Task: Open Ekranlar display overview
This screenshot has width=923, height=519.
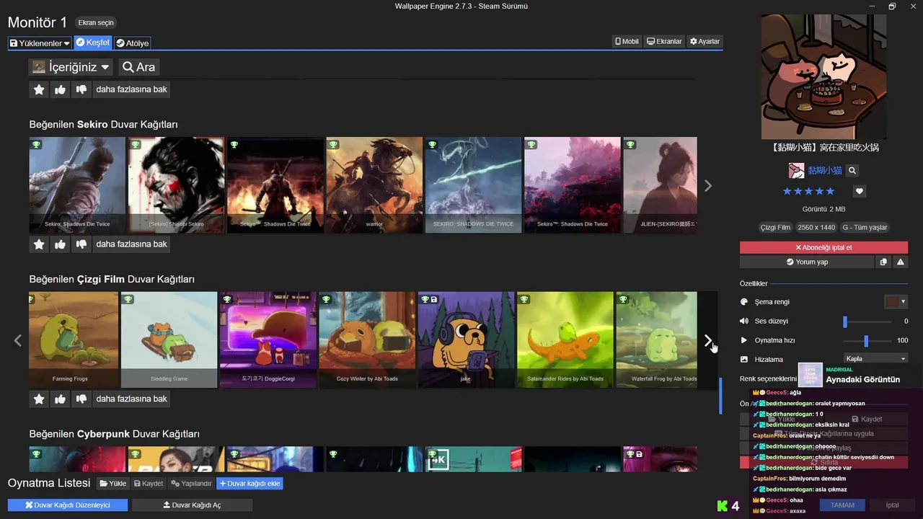Action: (x=664, y=42)
